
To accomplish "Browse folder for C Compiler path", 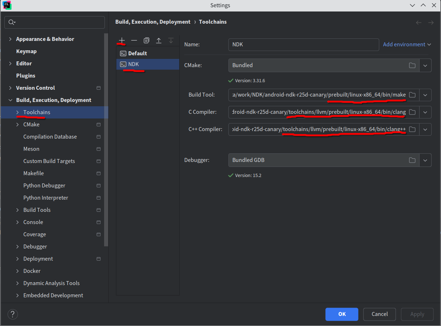I will [x=412, y=112].
